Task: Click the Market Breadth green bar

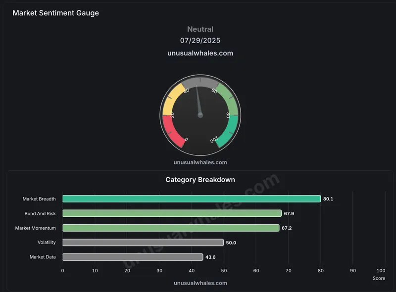Action: 192,199
